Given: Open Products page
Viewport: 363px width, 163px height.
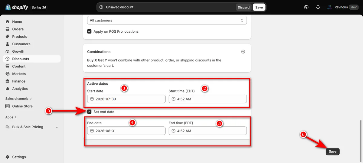Looking at the screenshot, I should click(32, 37).
